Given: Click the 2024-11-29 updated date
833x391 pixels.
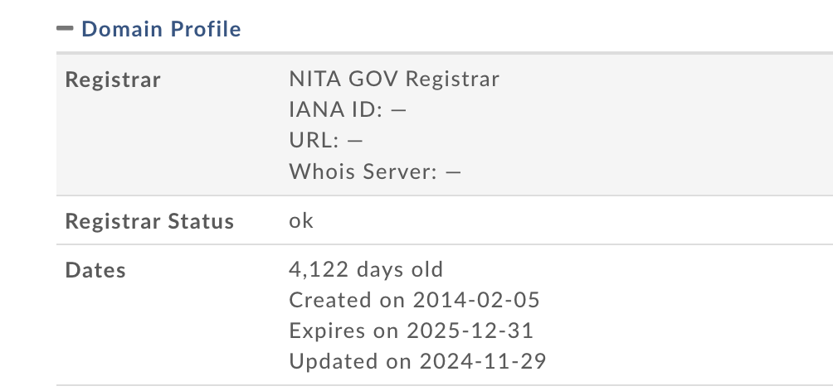Looking at the screenshot, I should tap(483, 361).
